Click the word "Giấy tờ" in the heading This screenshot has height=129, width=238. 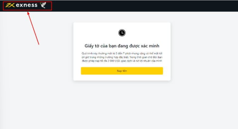tap(92, 46)
